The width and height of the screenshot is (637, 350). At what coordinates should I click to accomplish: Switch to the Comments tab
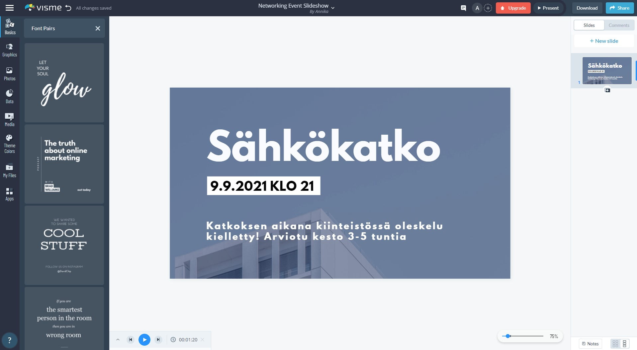618,25
